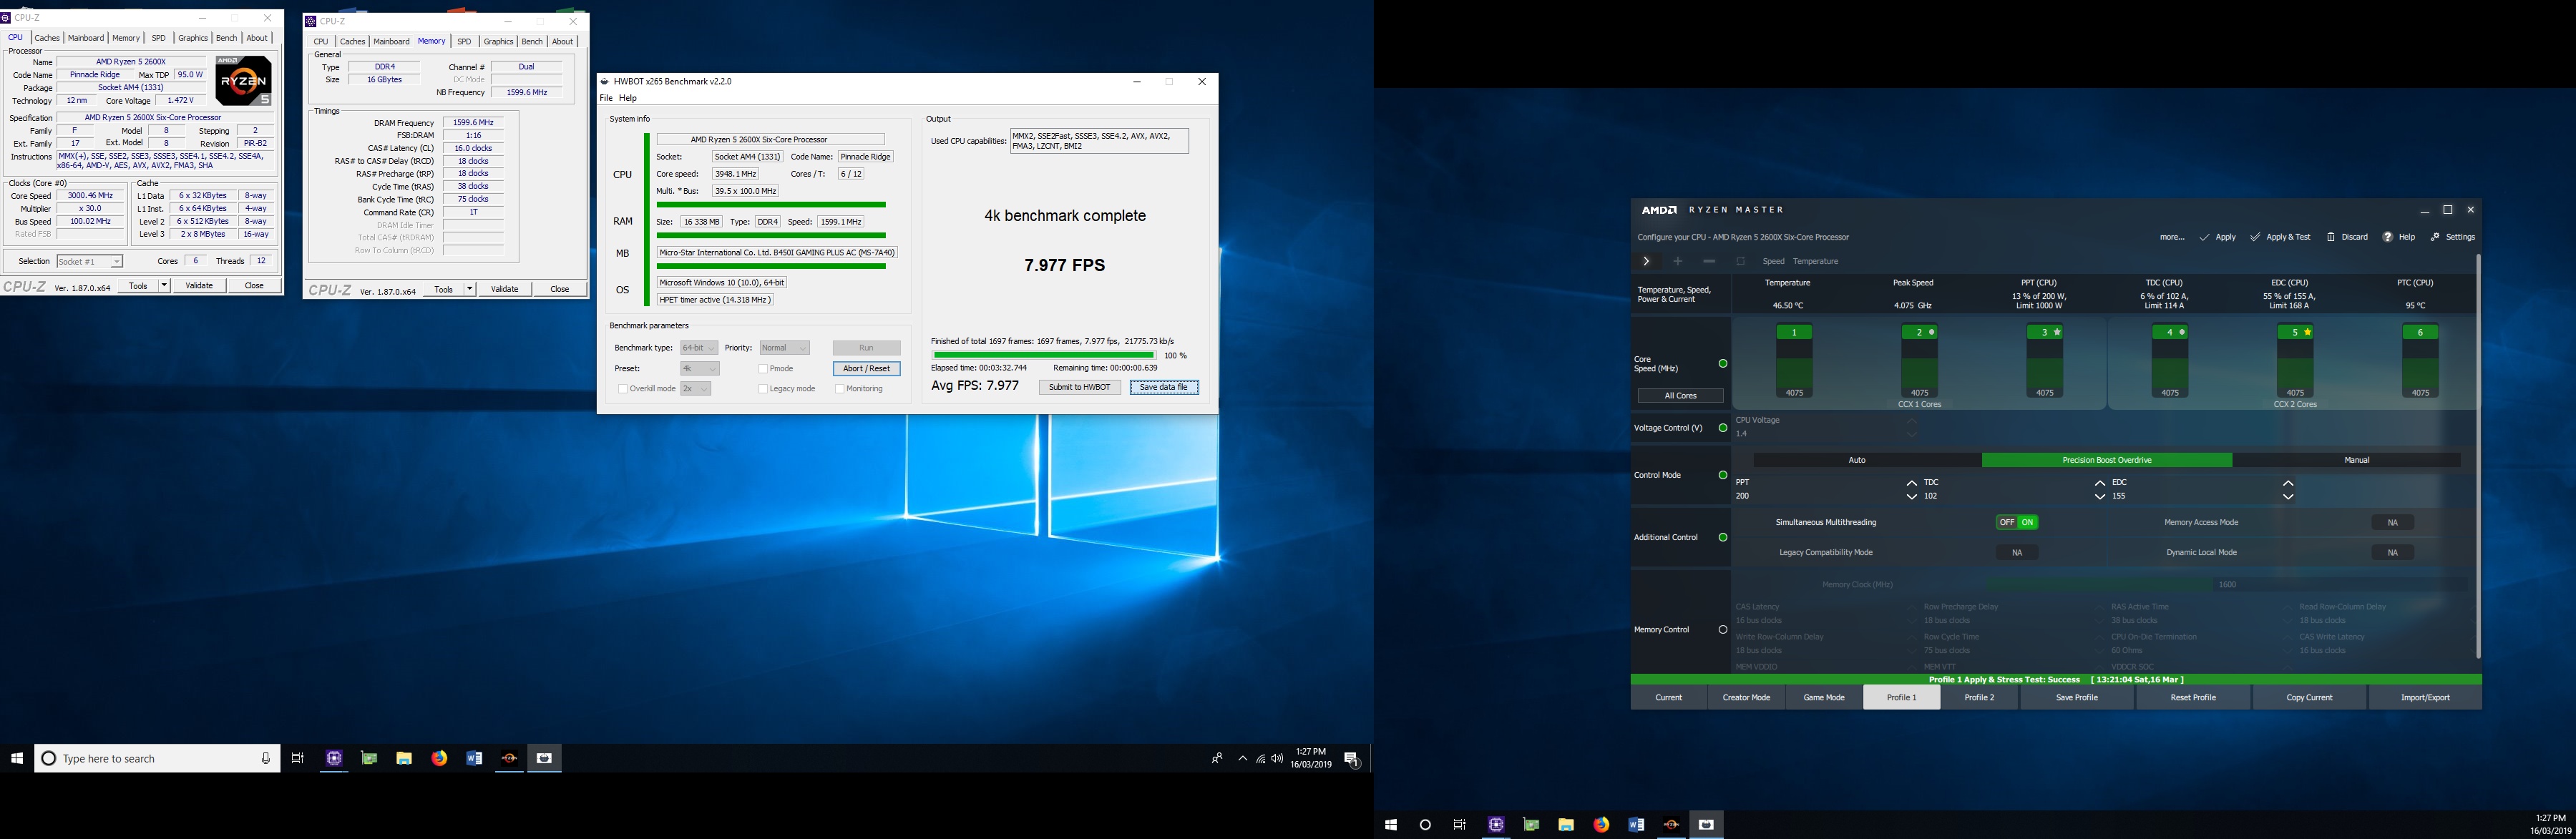Open the Priority Normal dropdown
2576x839 pixels.
coord(784,348)
